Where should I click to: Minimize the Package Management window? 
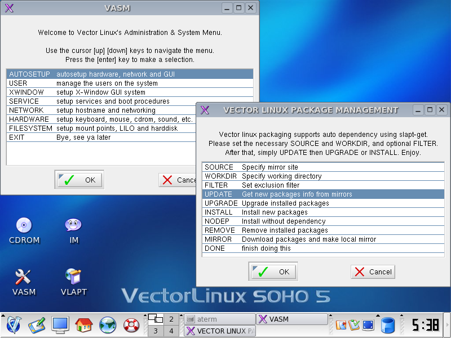pyautogui.click(x=418, y=110)
